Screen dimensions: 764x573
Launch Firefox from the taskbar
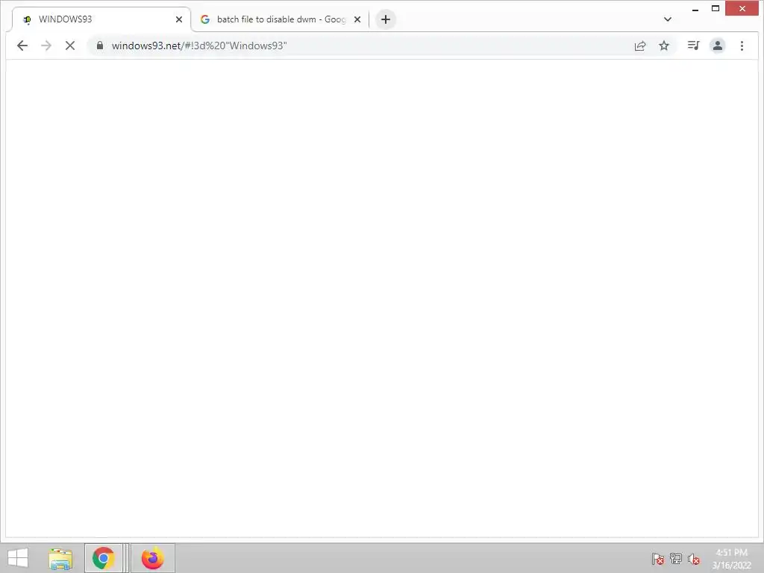tap(152, 558)
